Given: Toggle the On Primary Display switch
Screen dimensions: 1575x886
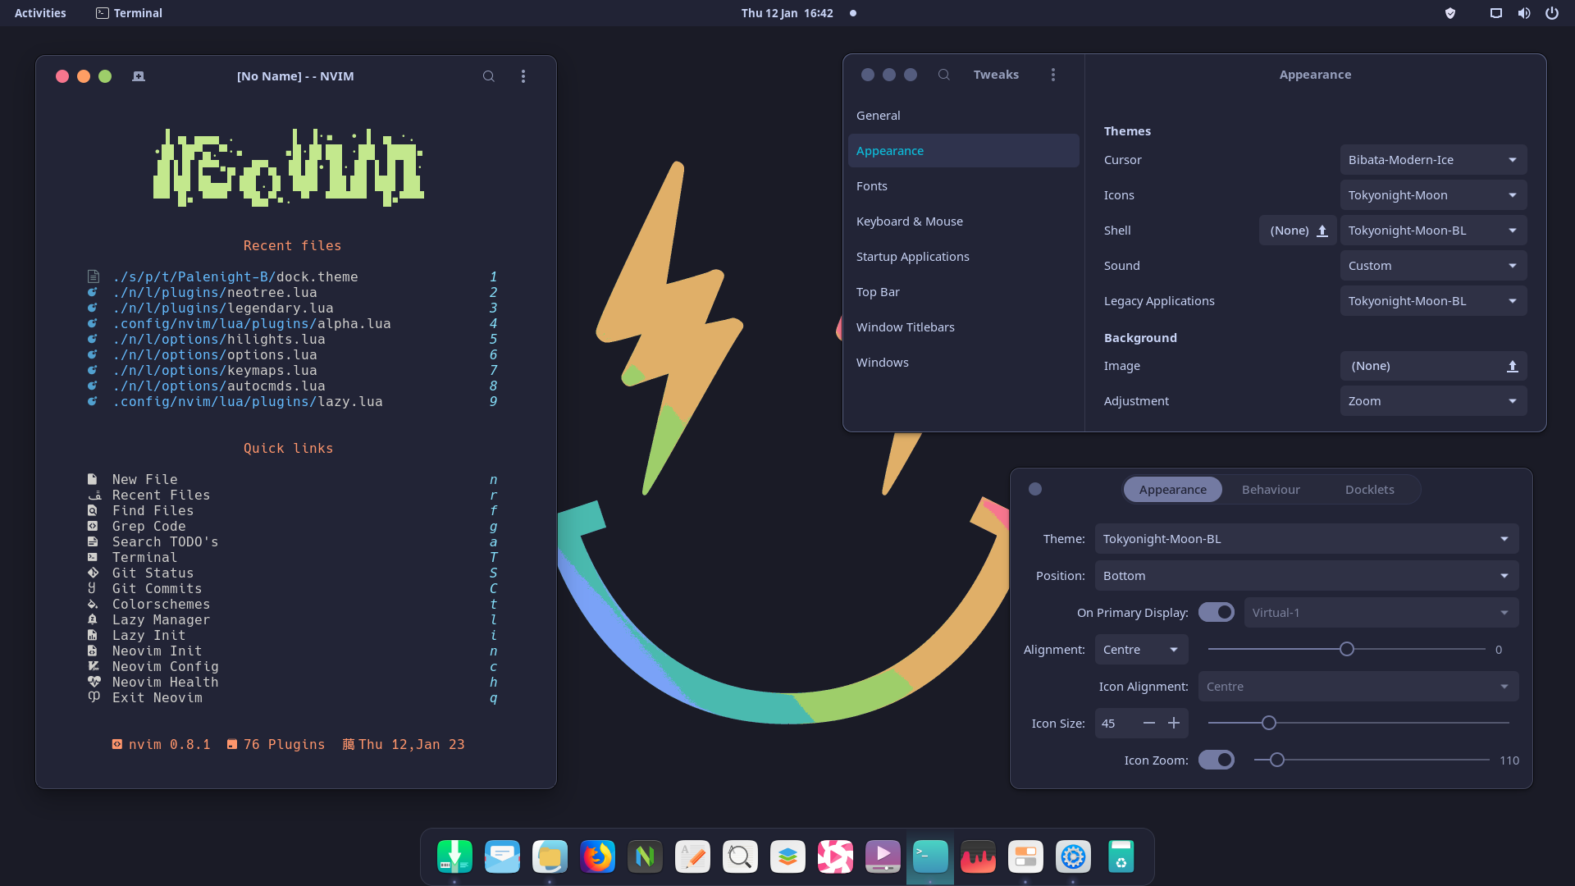Looking at the screenshot, I should tap(1217, 613).
